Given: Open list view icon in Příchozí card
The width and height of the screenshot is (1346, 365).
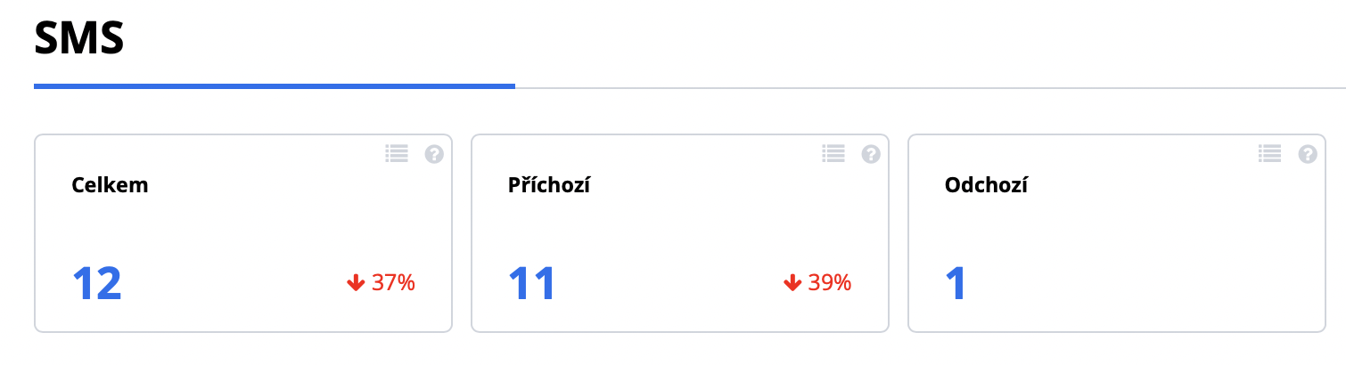Looking at the screenshot, I should click(x=833, y=154).
